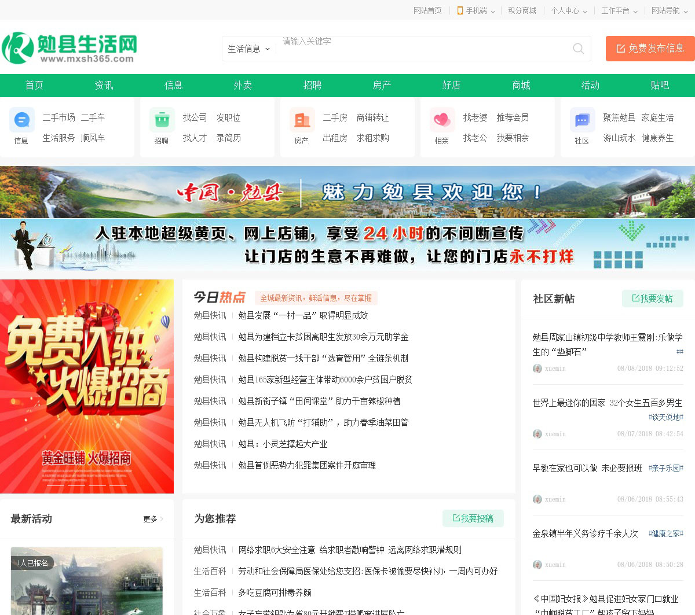The width and height of the screenshot is (695, 615).
Task: Click the 我要发帖 button
Action: click(x=652, y=299)
